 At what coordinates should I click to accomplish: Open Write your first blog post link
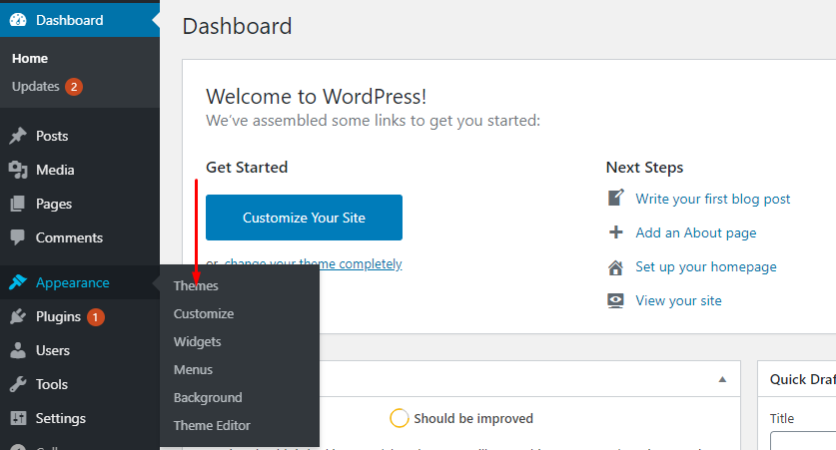(712, 199)
